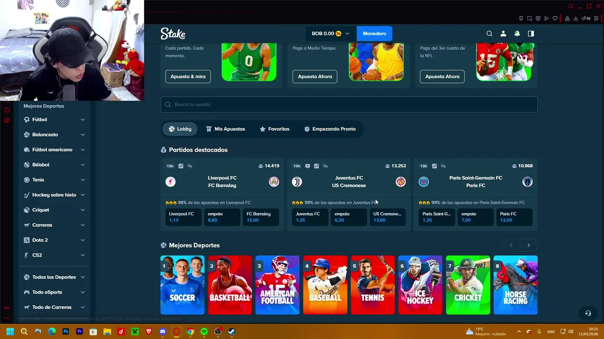Image resolution: width=604 pixels, height=339 pixels.
Task: Open the search magnifier in Stake header
Action: coord(489,33)
